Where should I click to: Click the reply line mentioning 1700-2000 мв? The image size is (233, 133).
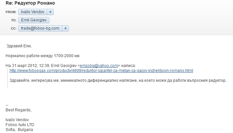pos(43,56)
